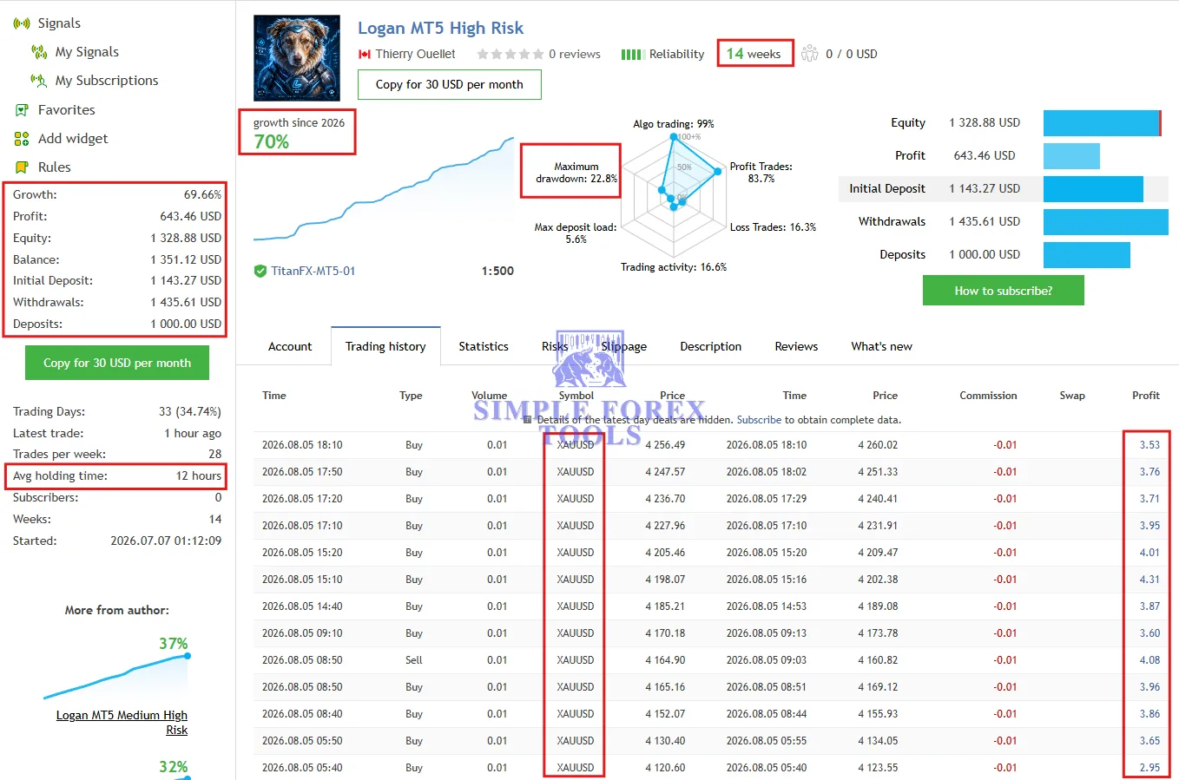The height and width of the screenshot is (780, 1179).
Task: Open the Reviews tab
Action: click(796, 346)
